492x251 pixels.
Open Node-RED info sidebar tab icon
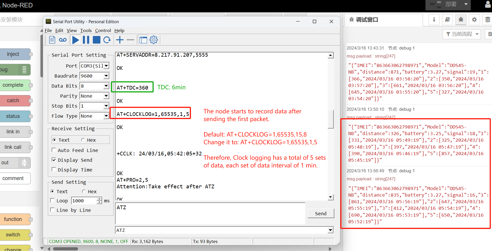[434, 19]
